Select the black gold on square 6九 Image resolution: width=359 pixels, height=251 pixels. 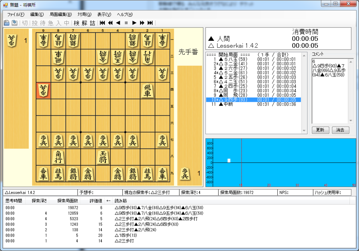point(88,173)
